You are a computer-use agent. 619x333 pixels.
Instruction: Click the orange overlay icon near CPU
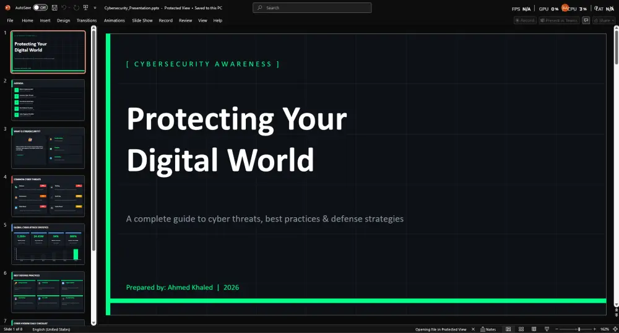[565, 8]
